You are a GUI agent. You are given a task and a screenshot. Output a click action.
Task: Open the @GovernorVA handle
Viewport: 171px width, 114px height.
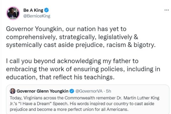click(x=89, y=91)
